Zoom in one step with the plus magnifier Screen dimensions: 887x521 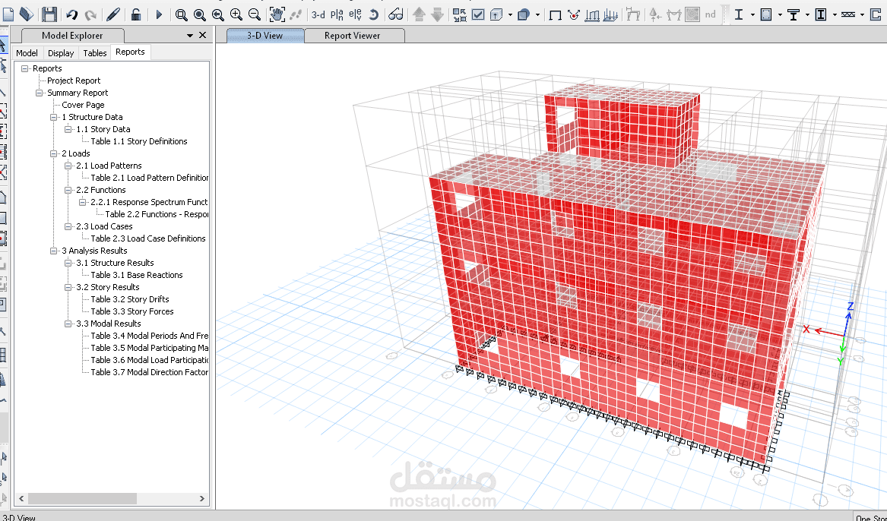(x=236, y=14)
